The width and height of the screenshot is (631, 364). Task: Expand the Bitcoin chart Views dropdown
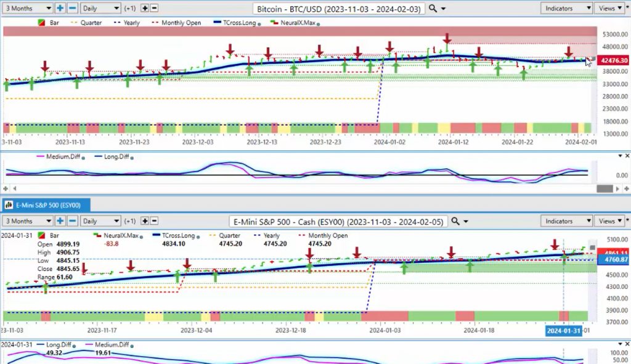coord(610,8)
